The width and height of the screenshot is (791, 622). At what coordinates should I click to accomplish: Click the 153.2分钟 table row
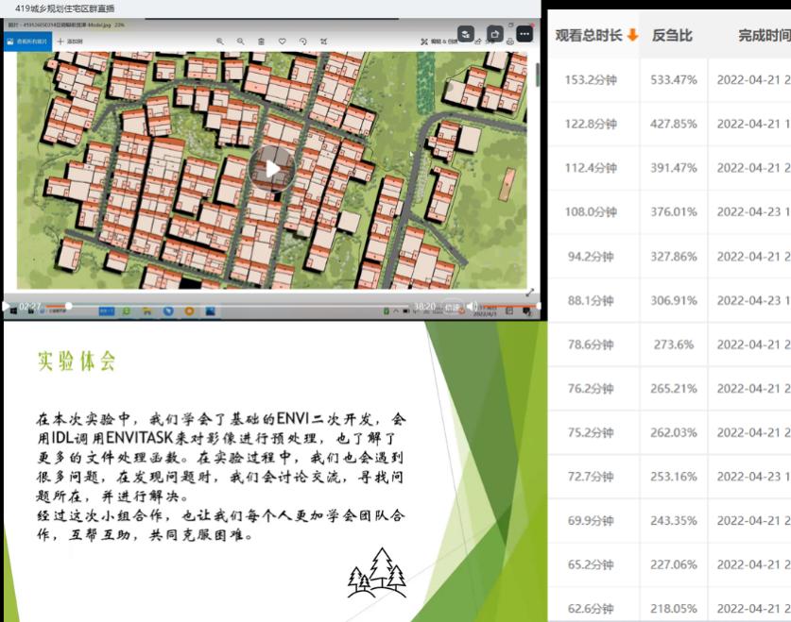click(x=662, y=79)
